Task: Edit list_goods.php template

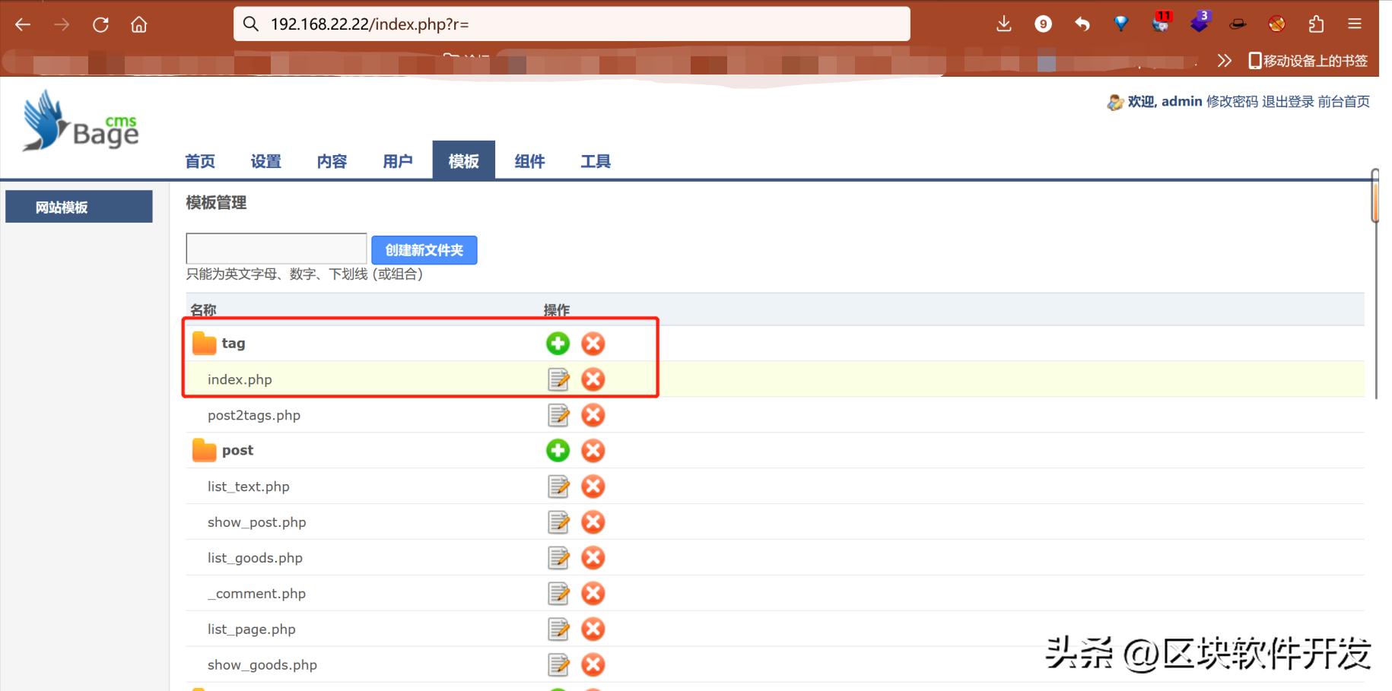Action: [x=558, y=558]
